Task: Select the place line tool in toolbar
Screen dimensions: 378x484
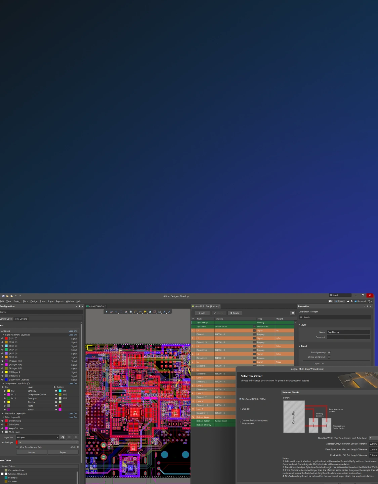Action: point(169,312)
